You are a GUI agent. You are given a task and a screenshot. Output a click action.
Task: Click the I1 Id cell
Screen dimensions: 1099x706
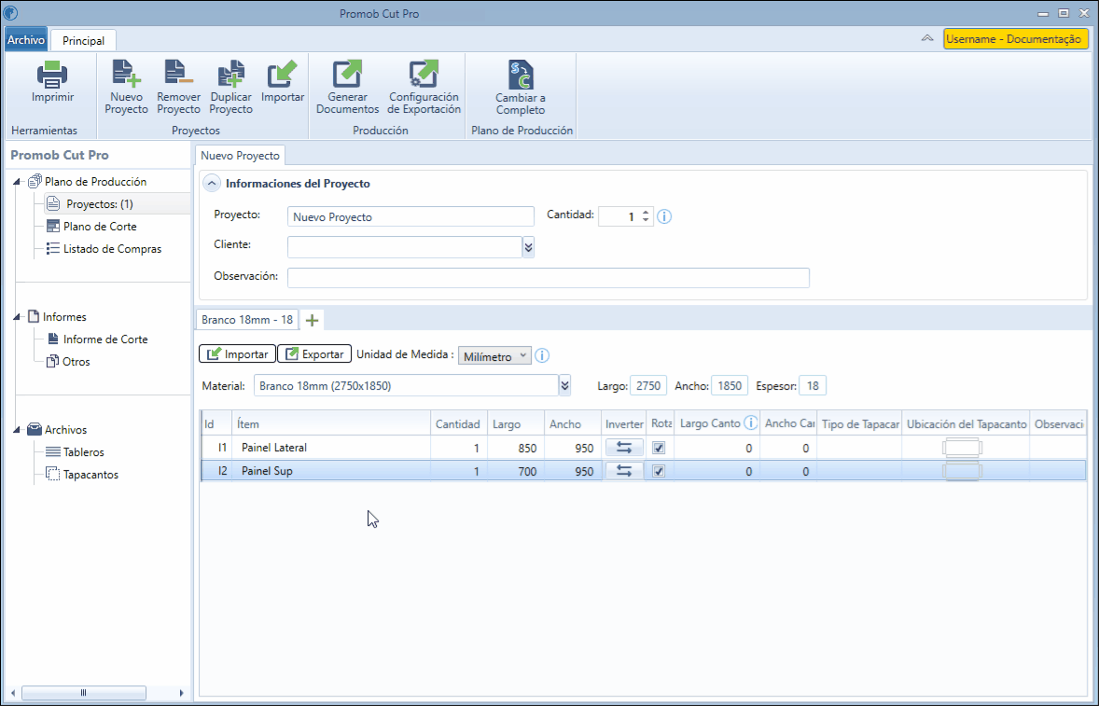[x=216, y=448]
